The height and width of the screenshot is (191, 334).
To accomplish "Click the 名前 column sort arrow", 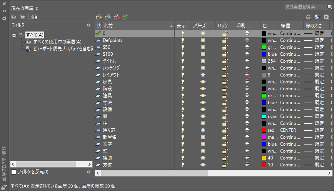I will click(x=171, y=26).
